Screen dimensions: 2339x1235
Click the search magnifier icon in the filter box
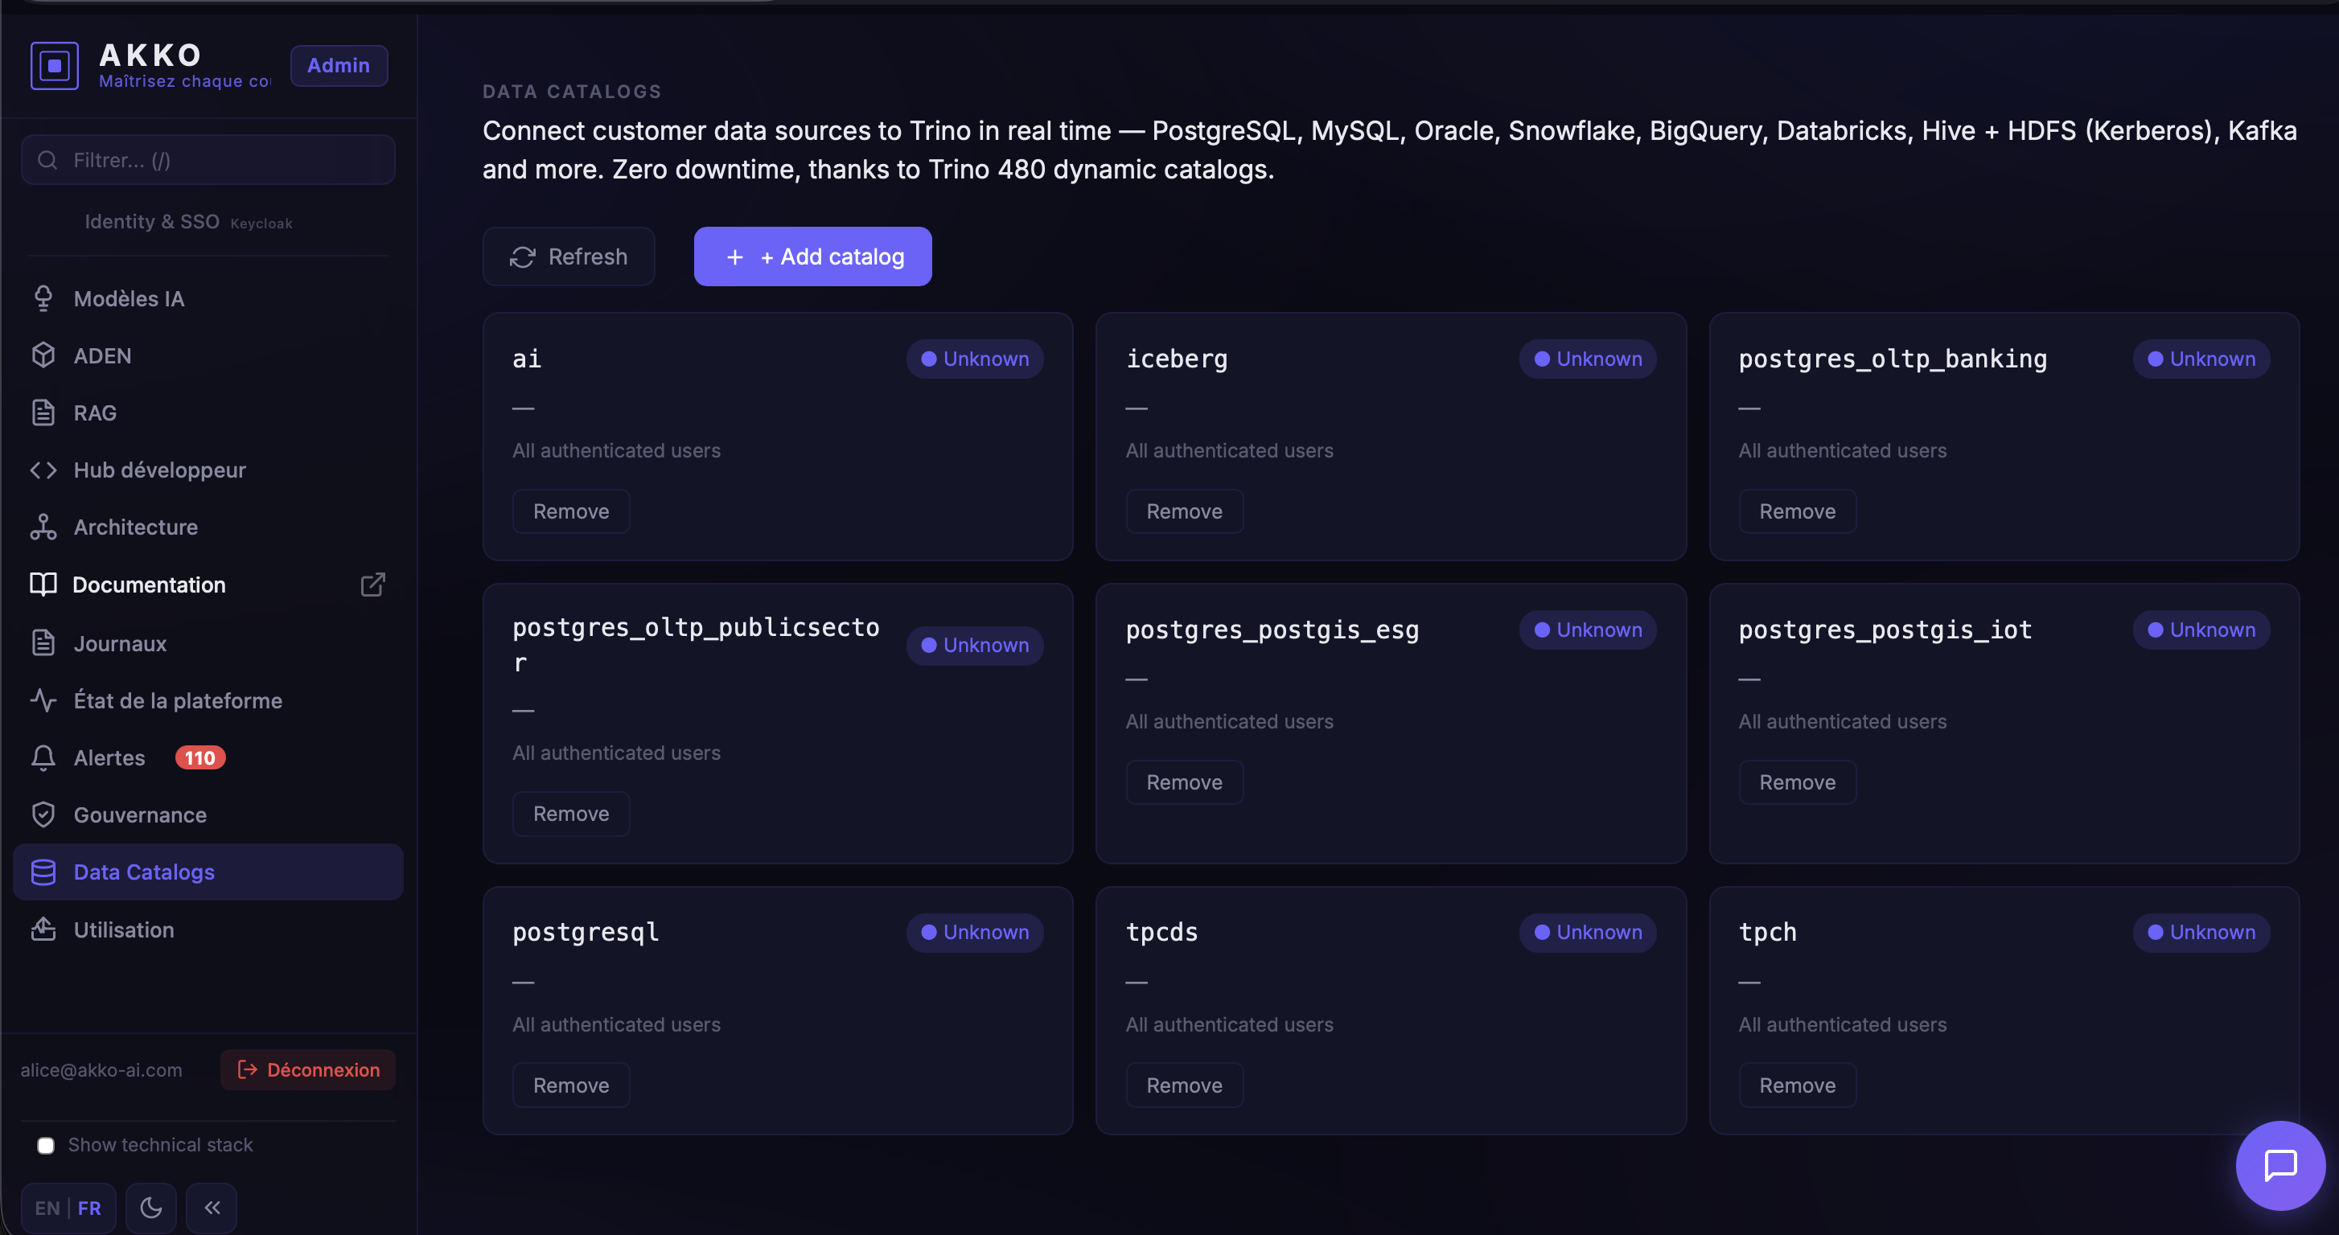[x=47, y=161]
